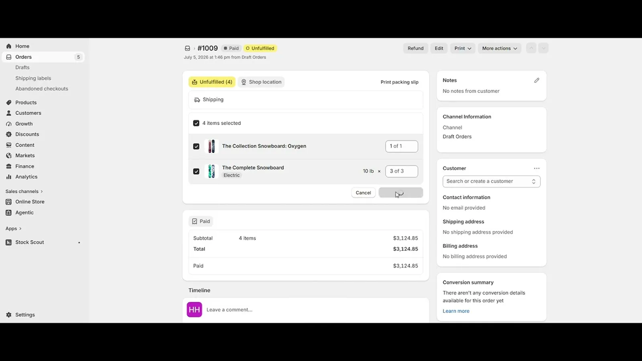Click the Paid status badge in header
This screenshot has width=642, height=361.
point(231,48)
